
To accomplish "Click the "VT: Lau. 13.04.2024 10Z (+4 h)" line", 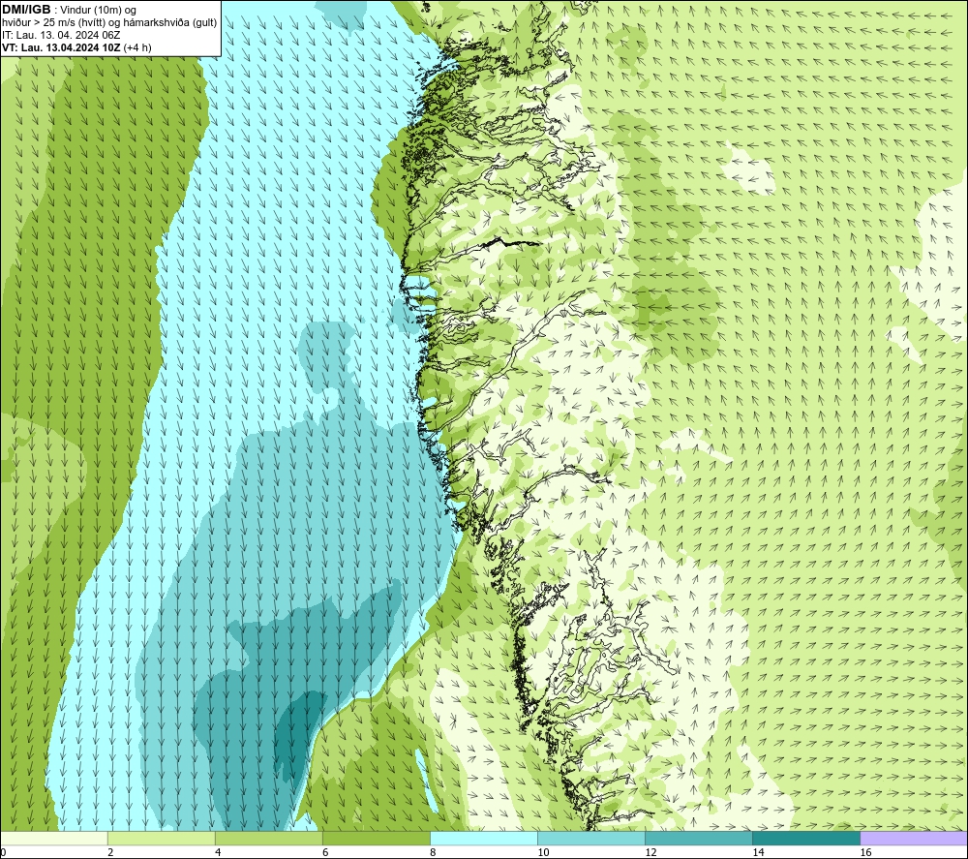I will (76, 46).
